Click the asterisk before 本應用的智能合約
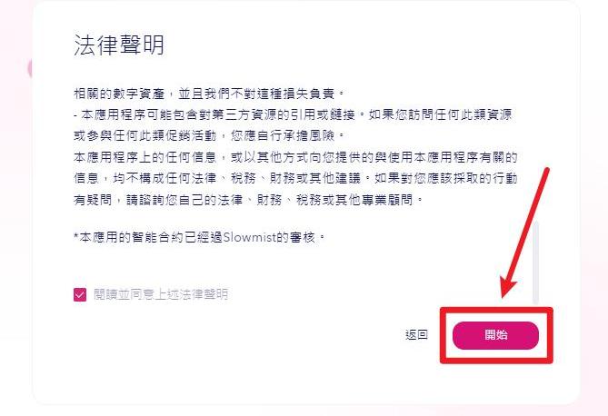This screenshot has height=416, width=608. tap(76, 236)
